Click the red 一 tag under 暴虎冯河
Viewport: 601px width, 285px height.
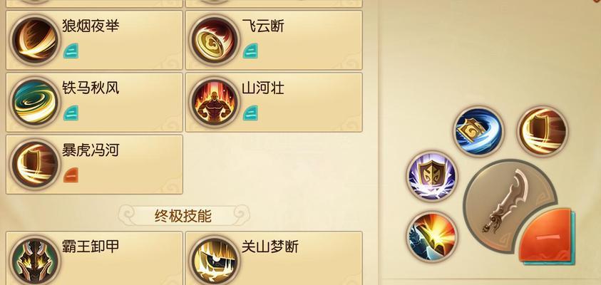pyautogui.click(x=71, y=175)
